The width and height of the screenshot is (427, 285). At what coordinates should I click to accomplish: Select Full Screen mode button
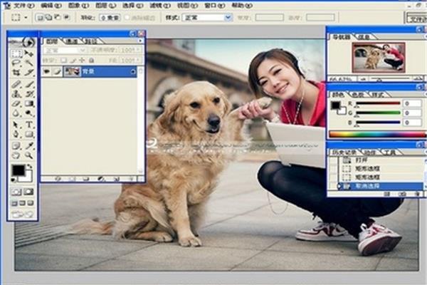pos(31,203)
